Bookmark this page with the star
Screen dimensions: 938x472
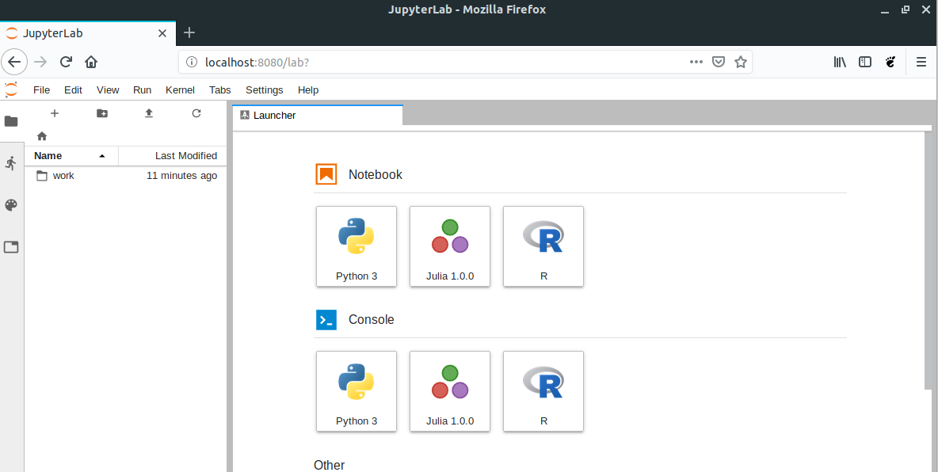pos(741,62)
